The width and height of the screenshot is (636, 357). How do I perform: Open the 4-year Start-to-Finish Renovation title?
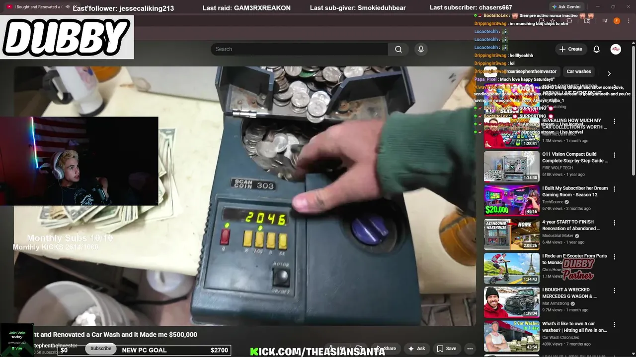click(x=571, y=225)
